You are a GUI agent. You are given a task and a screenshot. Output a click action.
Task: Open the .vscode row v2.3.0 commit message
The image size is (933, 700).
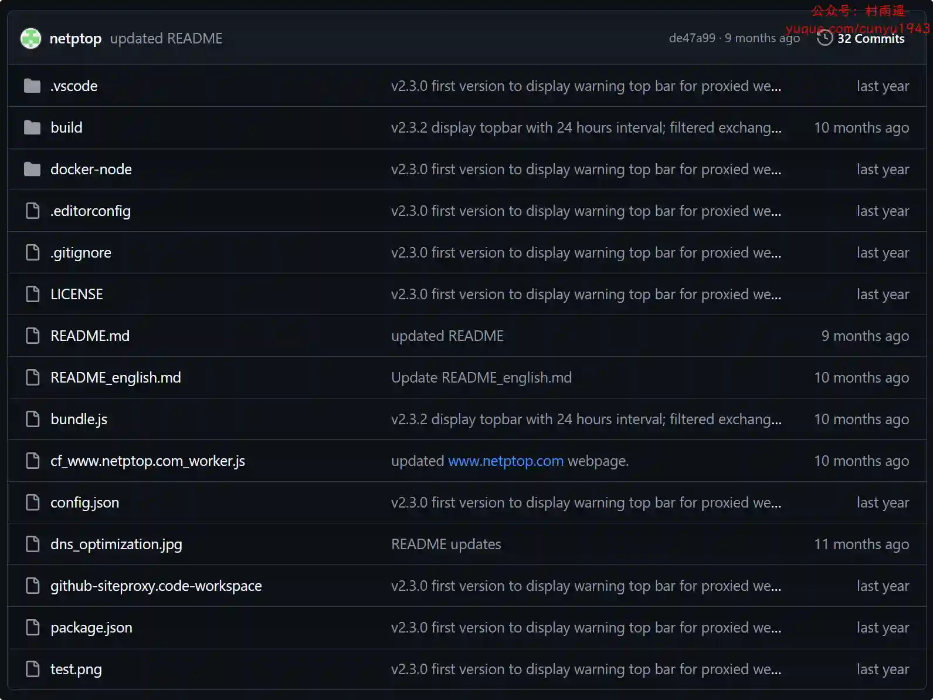tap(586, 86)
